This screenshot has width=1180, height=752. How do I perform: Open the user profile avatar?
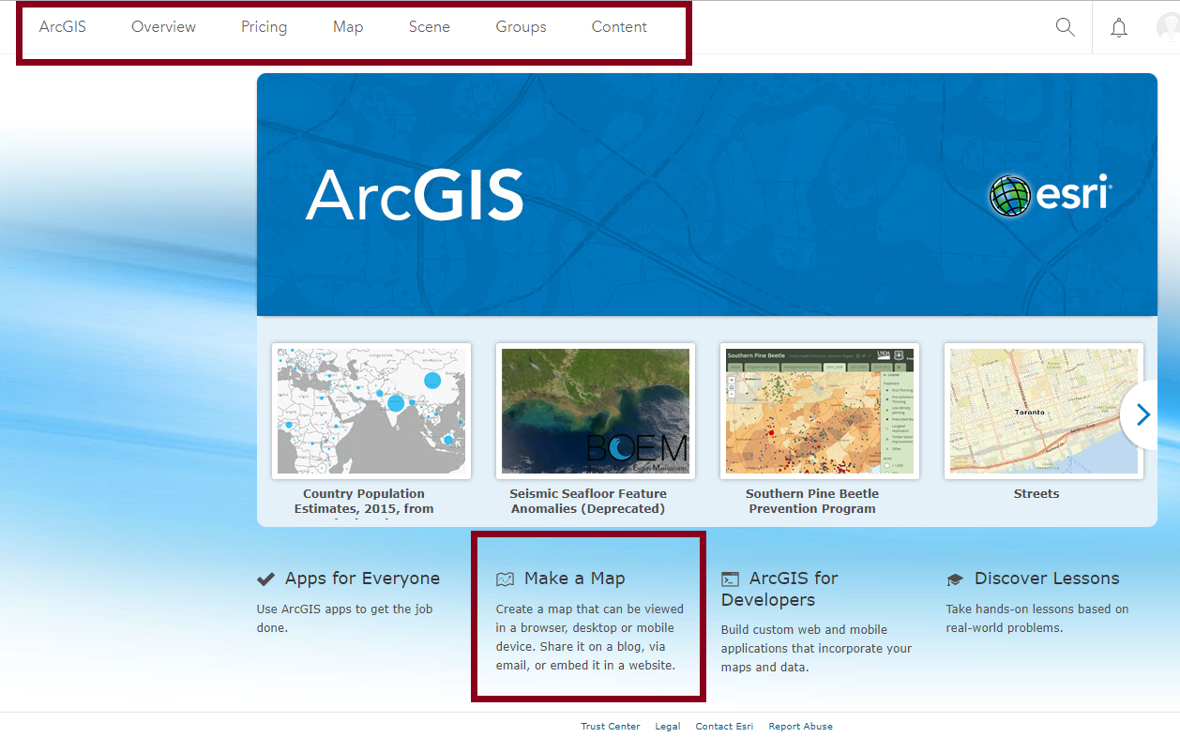pyautogui.click(x=1169, y=27)
